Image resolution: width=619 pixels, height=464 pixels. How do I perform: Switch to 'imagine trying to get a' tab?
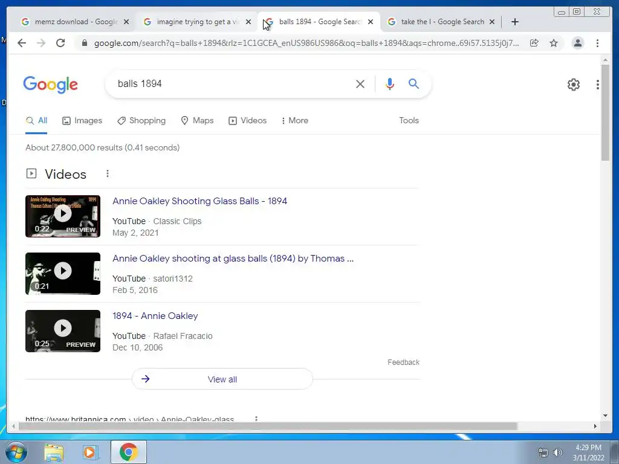pyautogui.click(x=196, y=22)
